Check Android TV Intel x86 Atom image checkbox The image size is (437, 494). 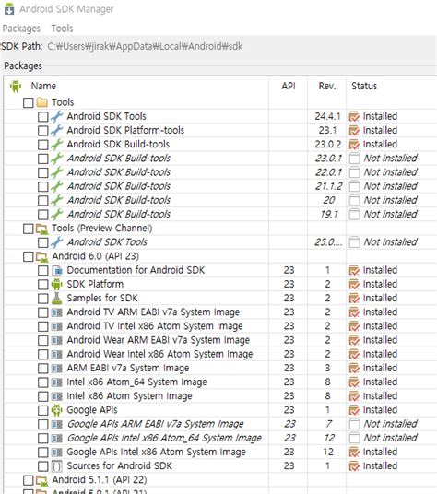(x=42, y=326)
